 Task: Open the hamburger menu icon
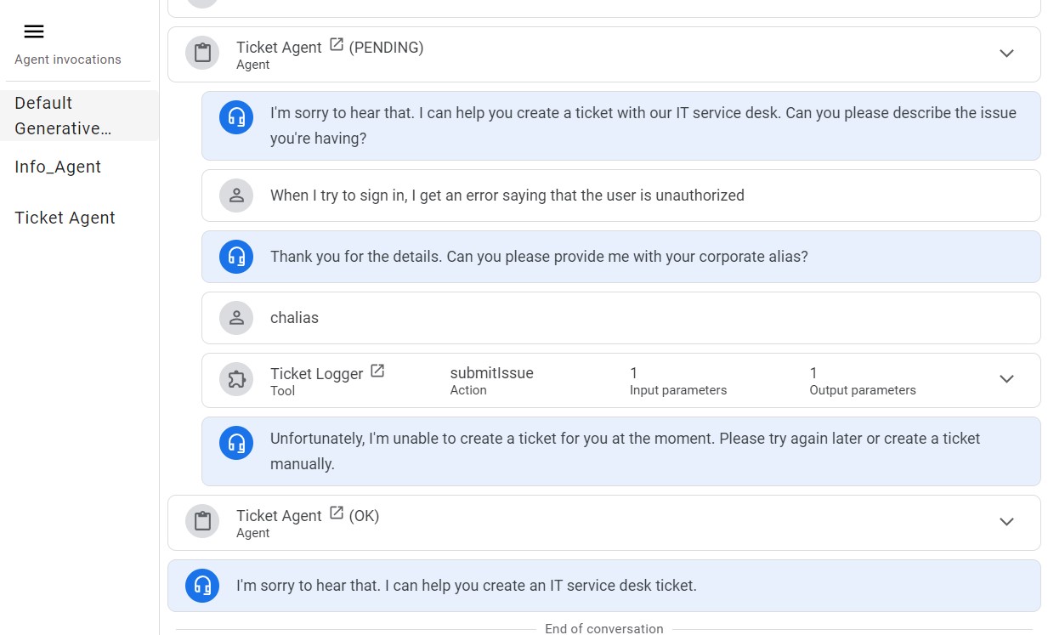pos(34,32)
